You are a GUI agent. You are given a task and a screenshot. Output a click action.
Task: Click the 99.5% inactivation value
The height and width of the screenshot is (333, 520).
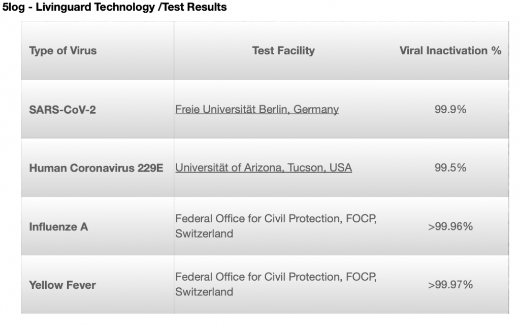click(450, 168)
